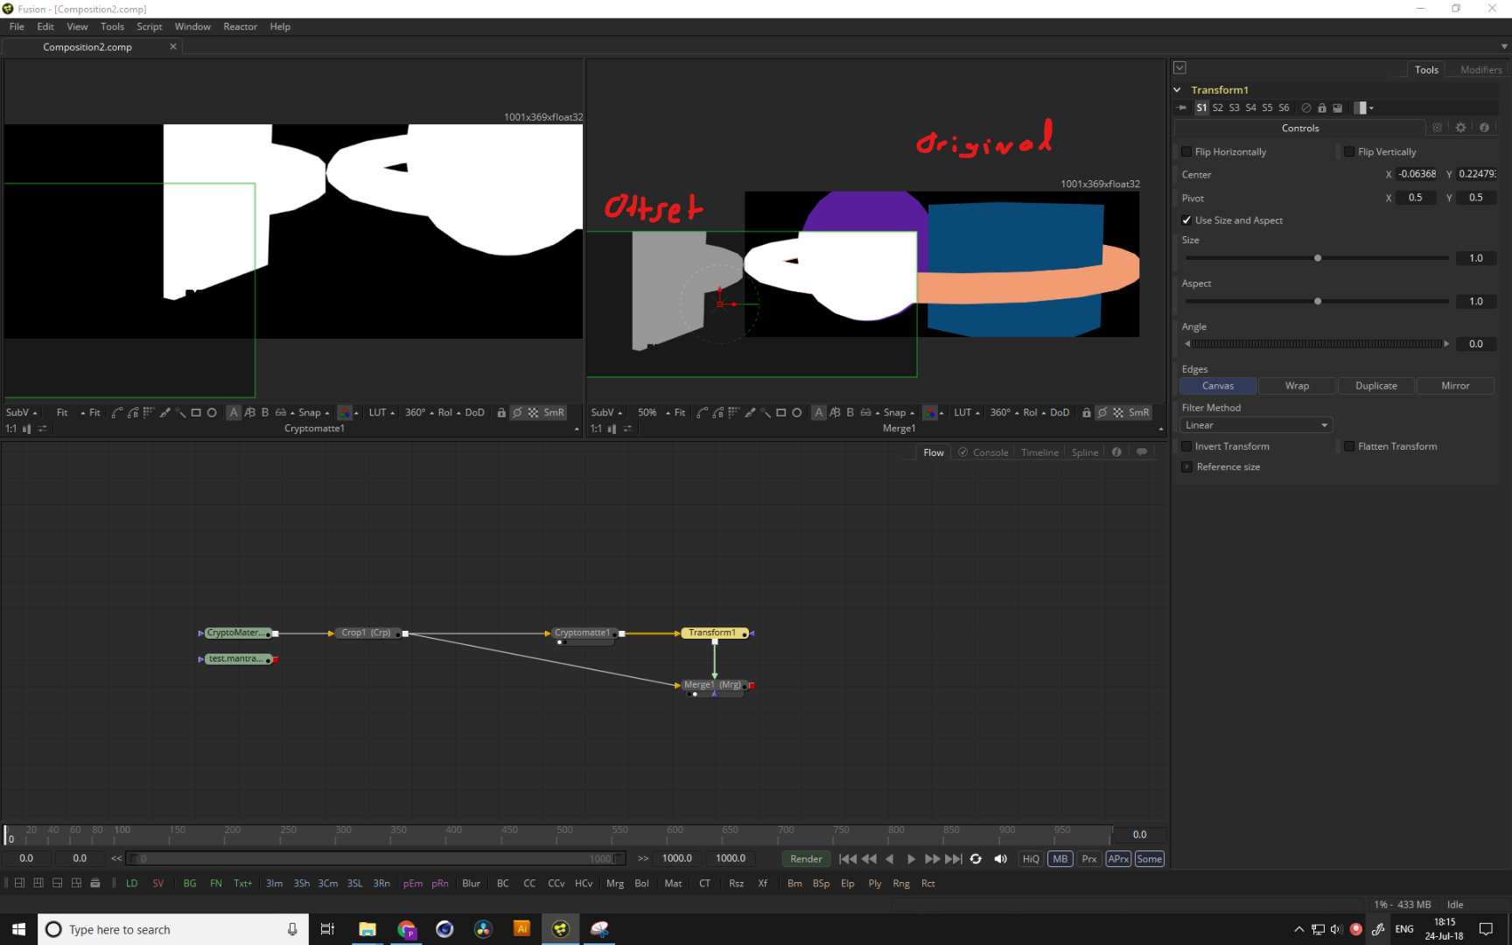Select the color picker eyedropper in the left viewer toolbar
Viewport: 1512px width, 945px height.
point(164,412)
